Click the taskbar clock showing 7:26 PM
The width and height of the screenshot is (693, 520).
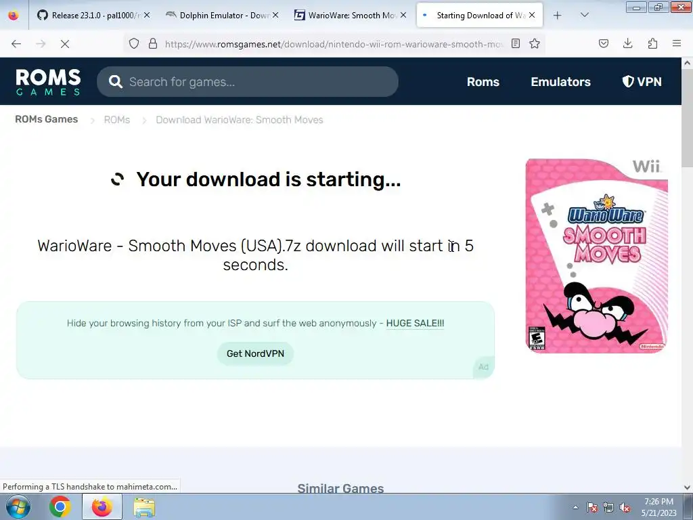[x=659, y=507]
